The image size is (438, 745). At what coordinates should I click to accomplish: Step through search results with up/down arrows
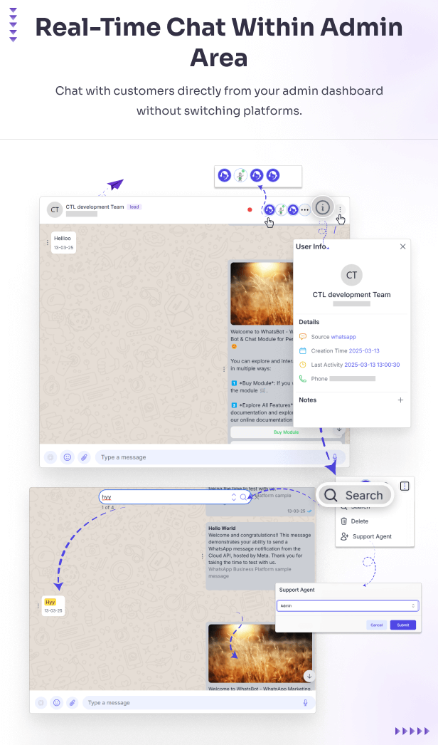click(x=234, y=497)
